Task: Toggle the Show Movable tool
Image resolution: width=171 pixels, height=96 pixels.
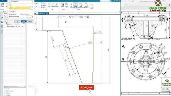Action: (x=75, y=5)
